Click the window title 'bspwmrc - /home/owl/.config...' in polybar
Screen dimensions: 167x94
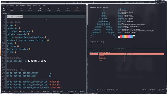coord(13,2)
